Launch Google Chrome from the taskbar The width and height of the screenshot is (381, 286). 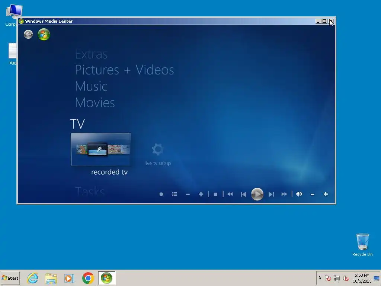[x=88, y=278]
